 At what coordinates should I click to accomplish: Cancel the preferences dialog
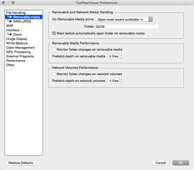(x=161, y=163)
